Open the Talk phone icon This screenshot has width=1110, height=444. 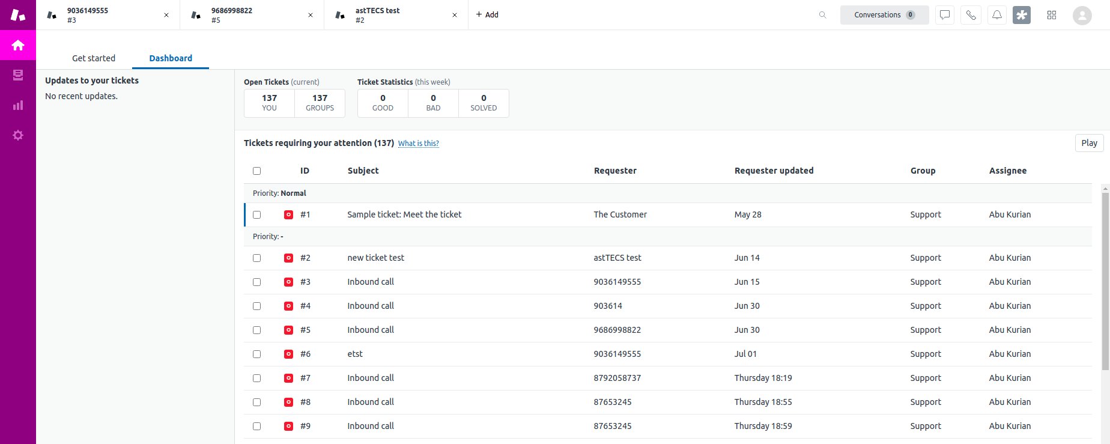[x=971, y=15]
